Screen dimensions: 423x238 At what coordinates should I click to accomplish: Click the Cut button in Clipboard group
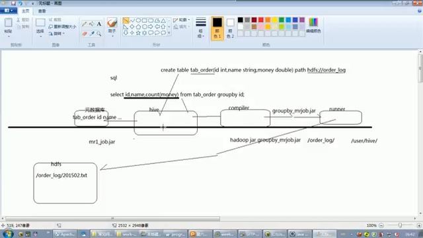point(23,20)
